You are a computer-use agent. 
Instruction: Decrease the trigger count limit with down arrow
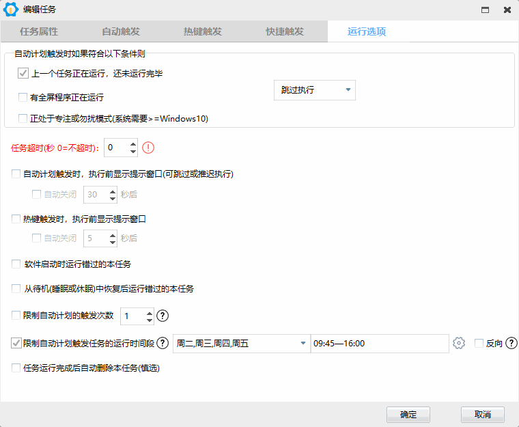click(150, 320)
